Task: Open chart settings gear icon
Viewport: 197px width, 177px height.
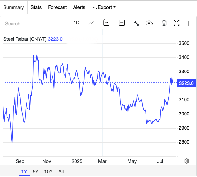Action: pos(187,161)
